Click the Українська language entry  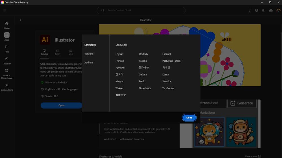coord(168,88)
